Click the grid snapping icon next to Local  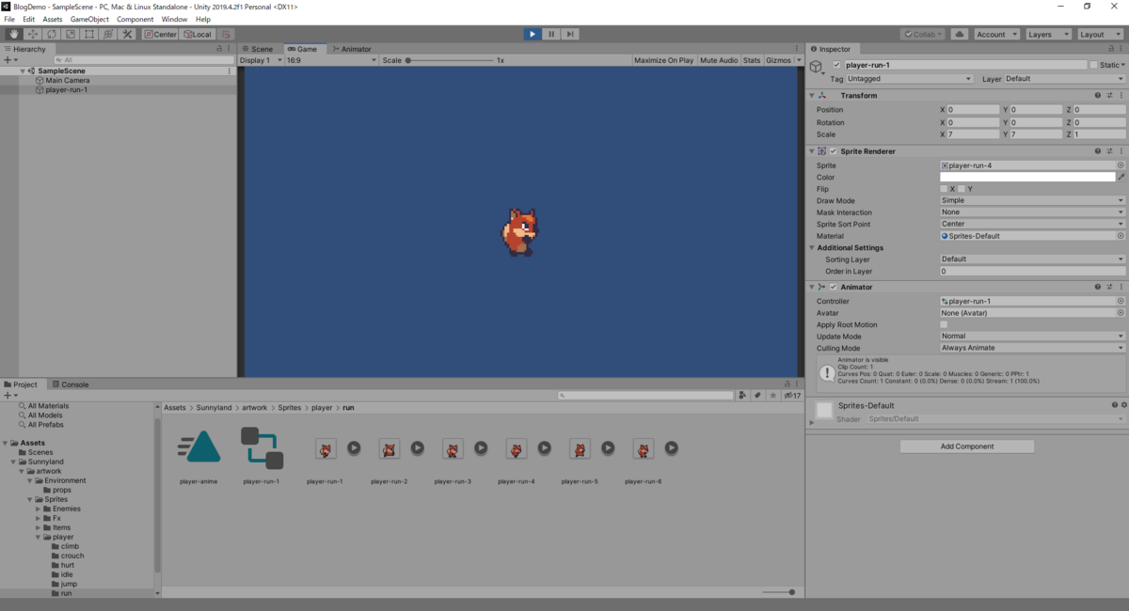[226, 34]
